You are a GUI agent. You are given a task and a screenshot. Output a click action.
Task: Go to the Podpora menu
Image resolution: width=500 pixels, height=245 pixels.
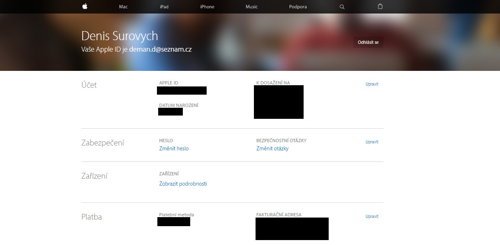(x=298, y=7)
